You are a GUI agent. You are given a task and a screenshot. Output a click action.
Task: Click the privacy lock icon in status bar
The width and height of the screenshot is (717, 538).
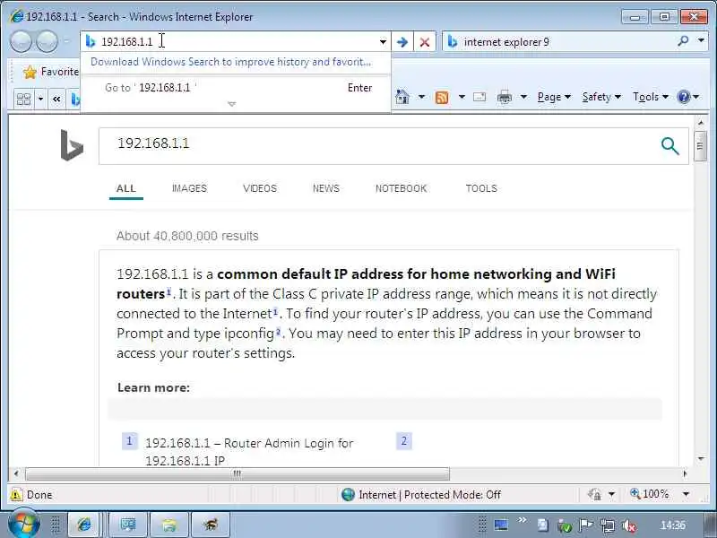pos(594,494)
